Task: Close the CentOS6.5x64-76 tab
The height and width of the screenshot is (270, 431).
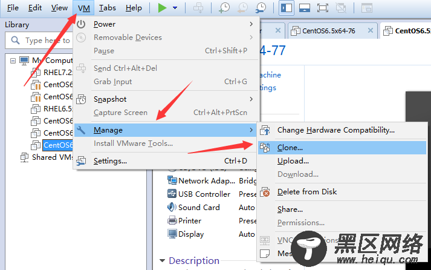Action: [x=371, y=30]
